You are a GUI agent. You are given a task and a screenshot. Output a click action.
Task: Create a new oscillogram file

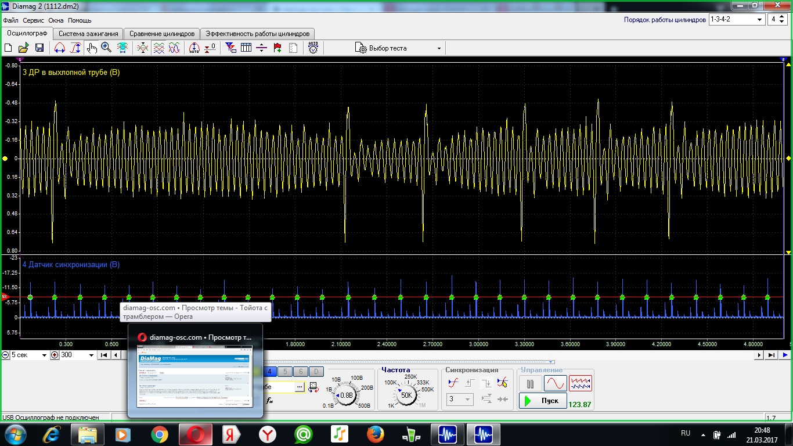pos(8,48)
